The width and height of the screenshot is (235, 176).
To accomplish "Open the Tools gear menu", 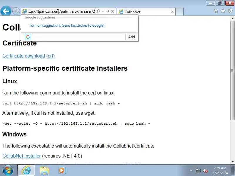I will [230, 11].
